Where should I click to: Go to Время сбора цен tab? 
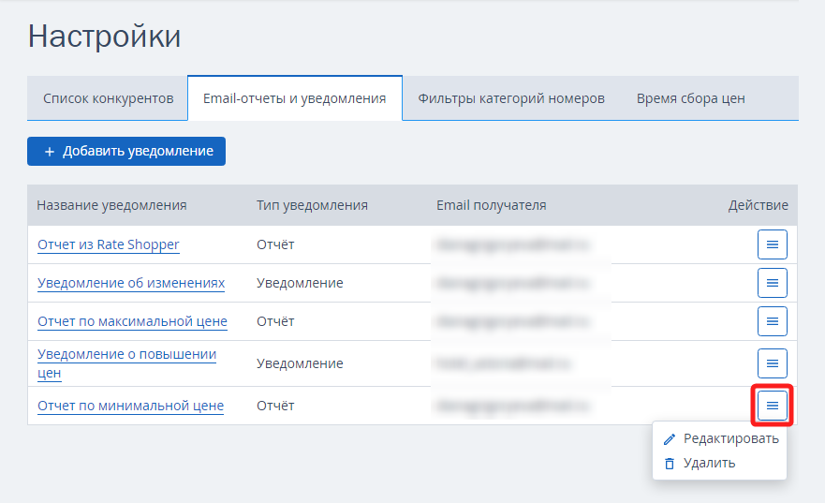tap(690, 98)
